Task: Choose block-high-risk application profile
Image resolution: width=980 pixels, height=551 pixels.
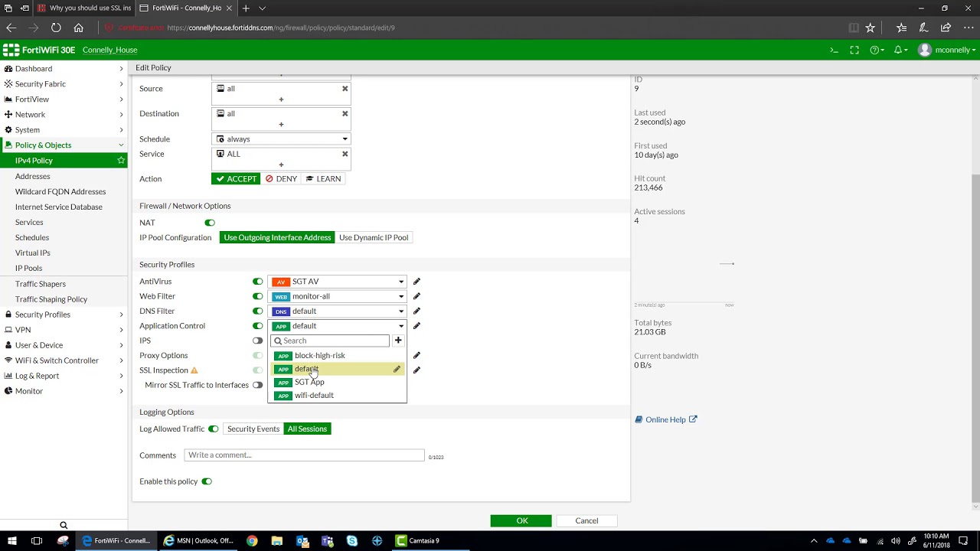Action: click(x=338, y=356)
